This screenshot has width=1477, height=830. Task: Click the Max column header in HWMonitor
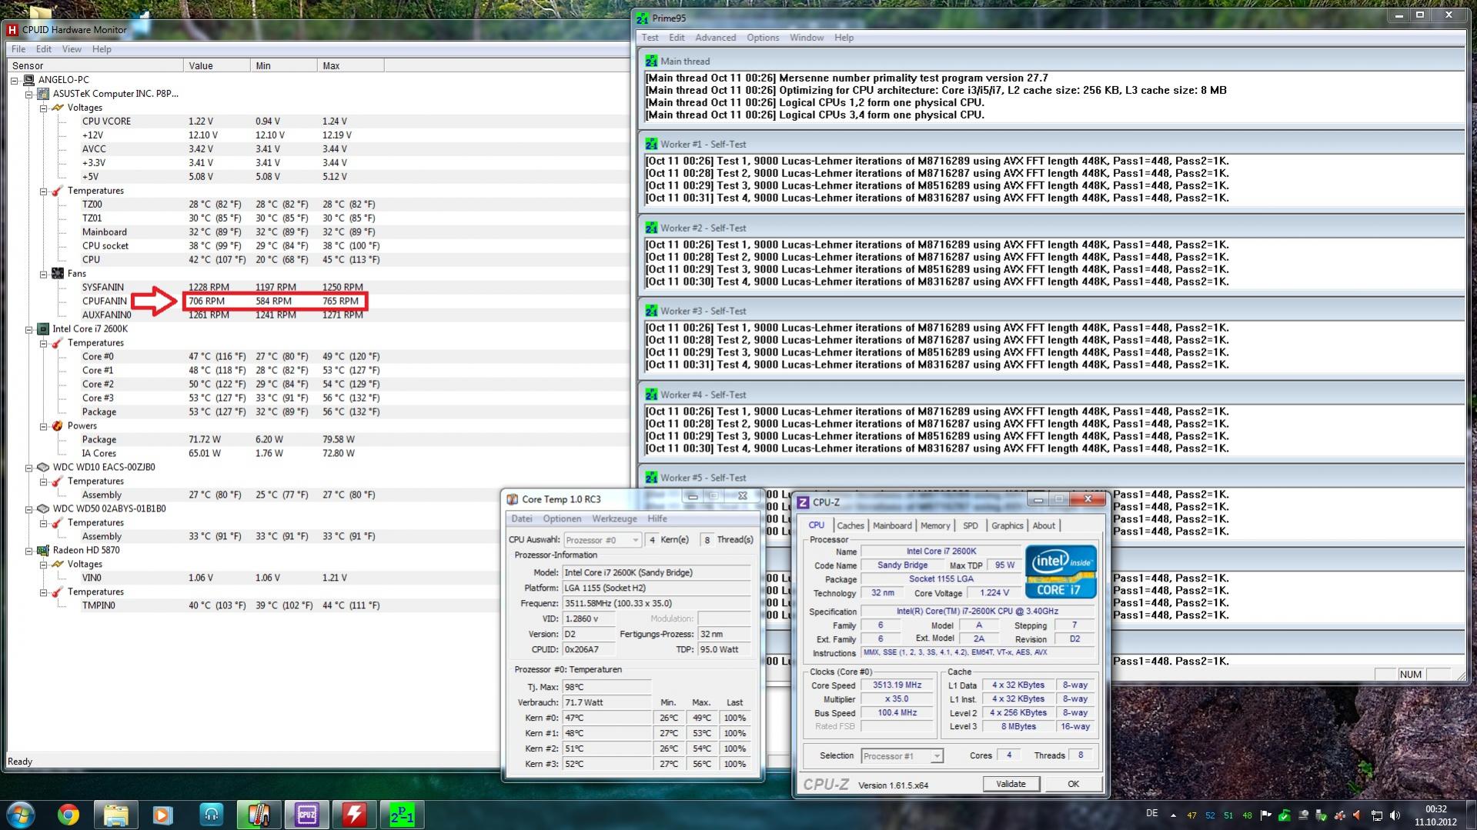point(351,66)
